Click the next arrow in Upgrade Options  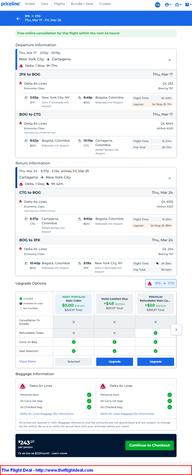176,330
